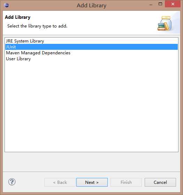Maximize the Add Library window
This screenshot has width=183, height=195.
[x=160, y=4]
